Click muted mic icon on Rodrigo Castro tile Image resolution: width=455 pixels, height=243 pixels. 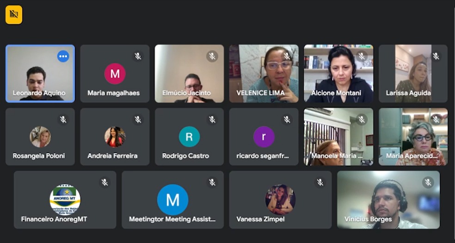[212, 120]
